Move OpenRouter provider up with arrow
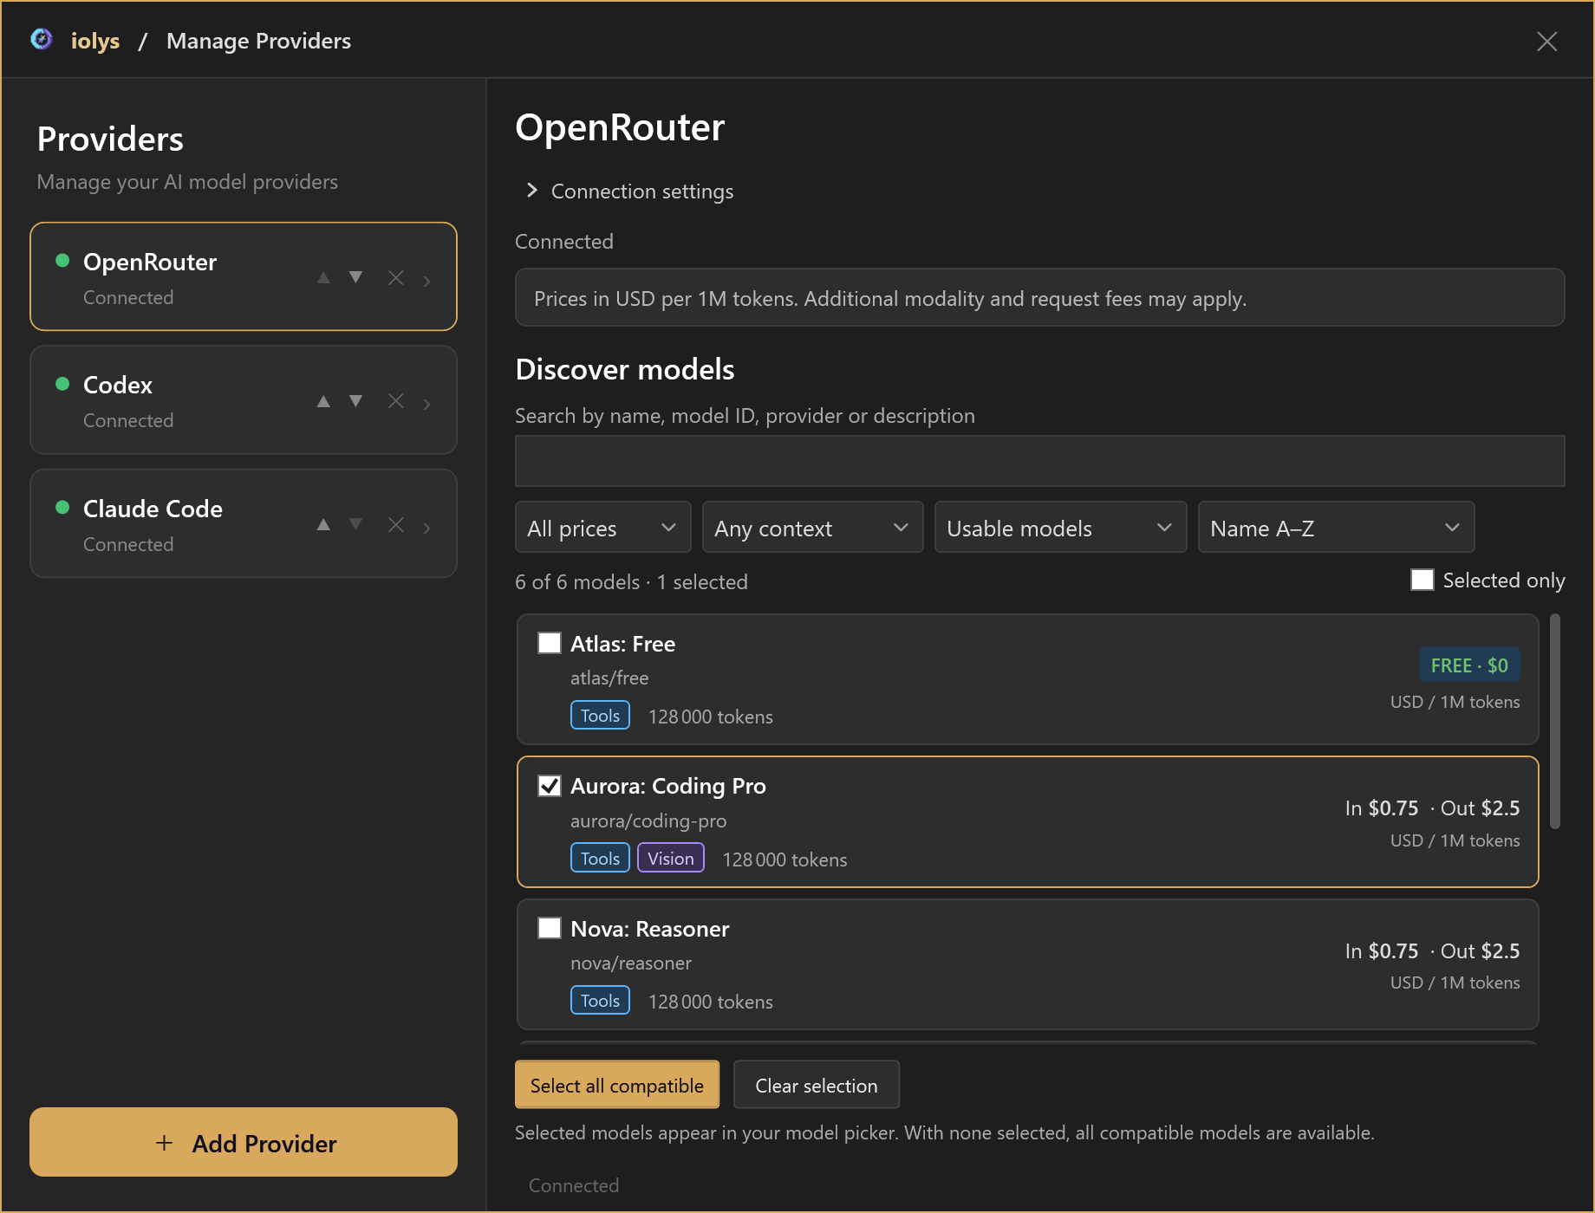Image resolution: width=1595 pixels, height=1213 pixels. coord(323,277)
